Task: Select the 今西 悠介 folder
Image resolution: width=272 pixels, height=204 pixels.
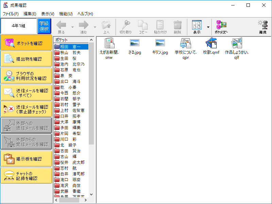Action: pos(67,93)
